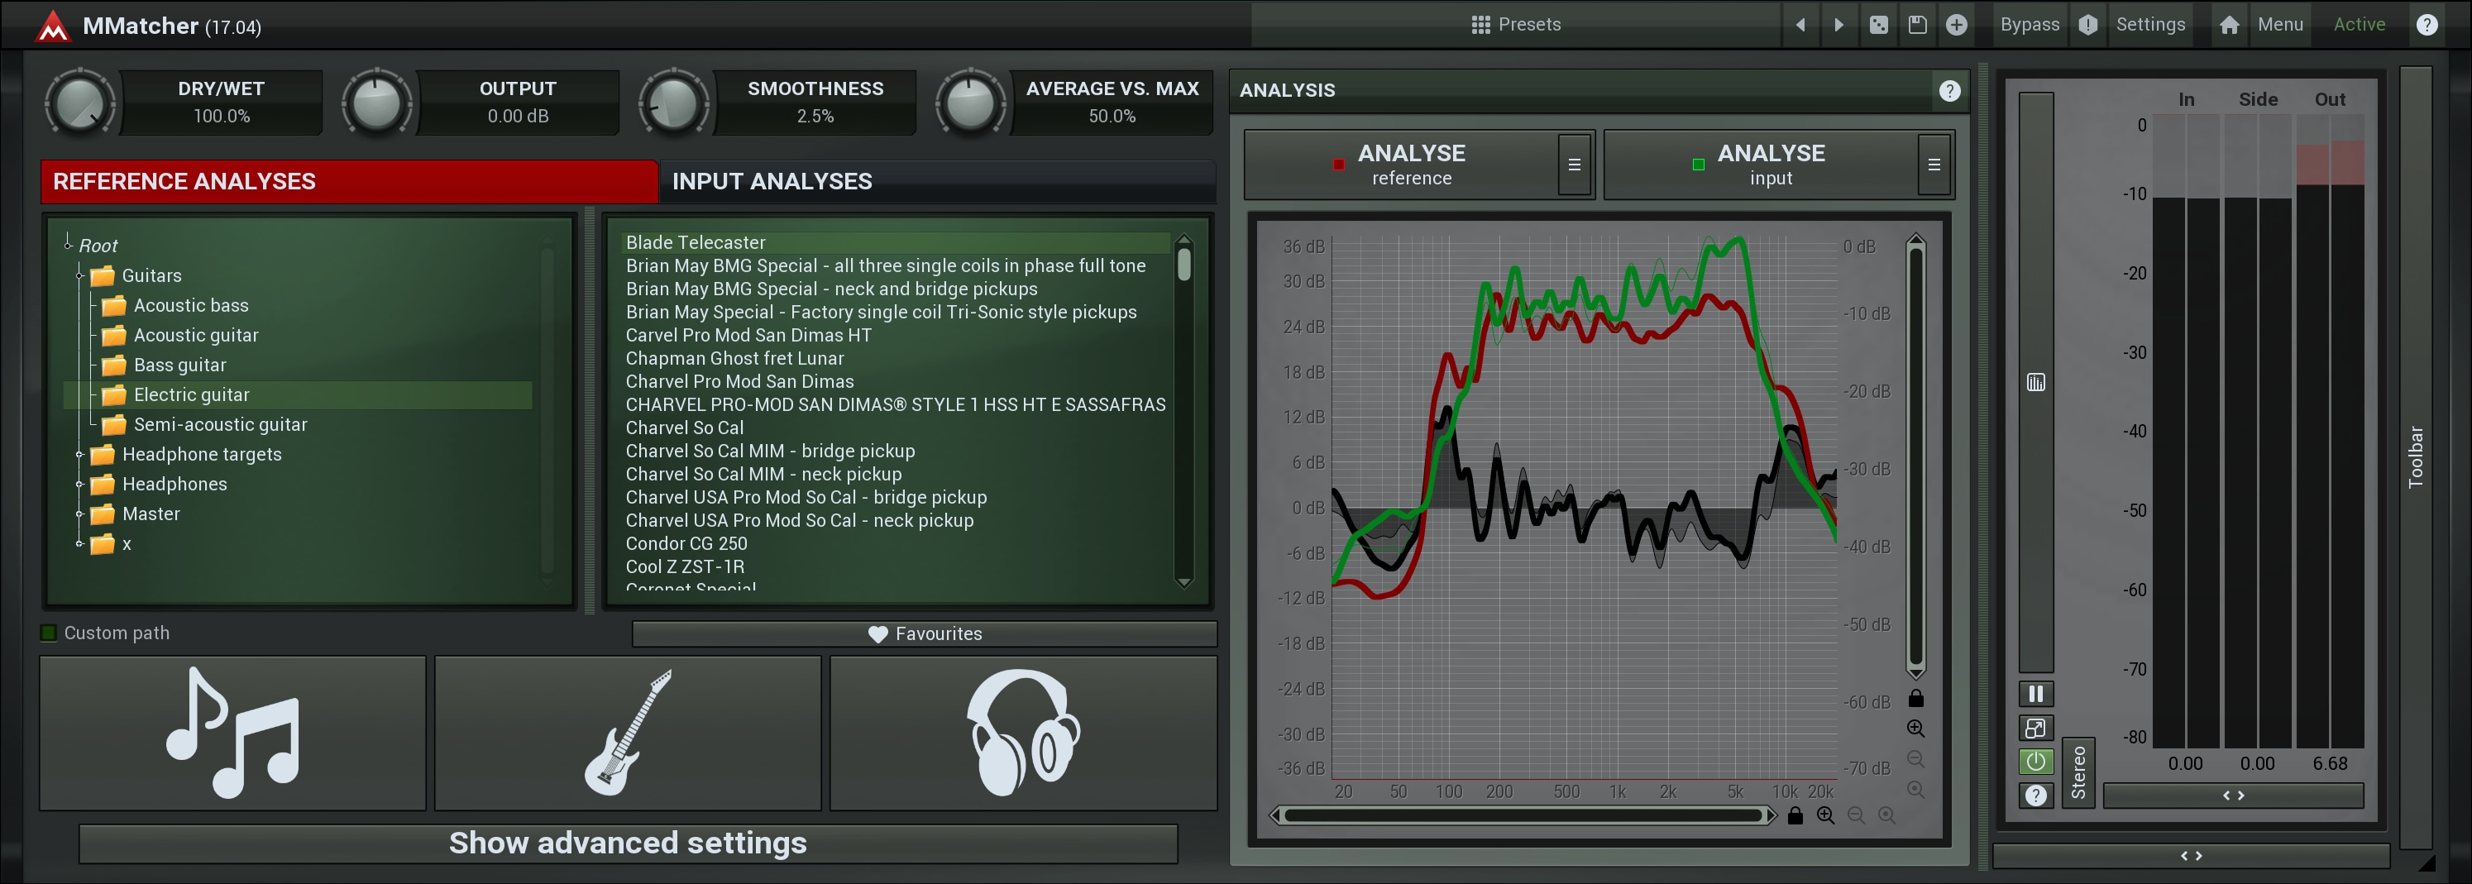Open the Analyse reference options menu
The width and height of the screenshot is (2472, 884).
click(1574, 165)
